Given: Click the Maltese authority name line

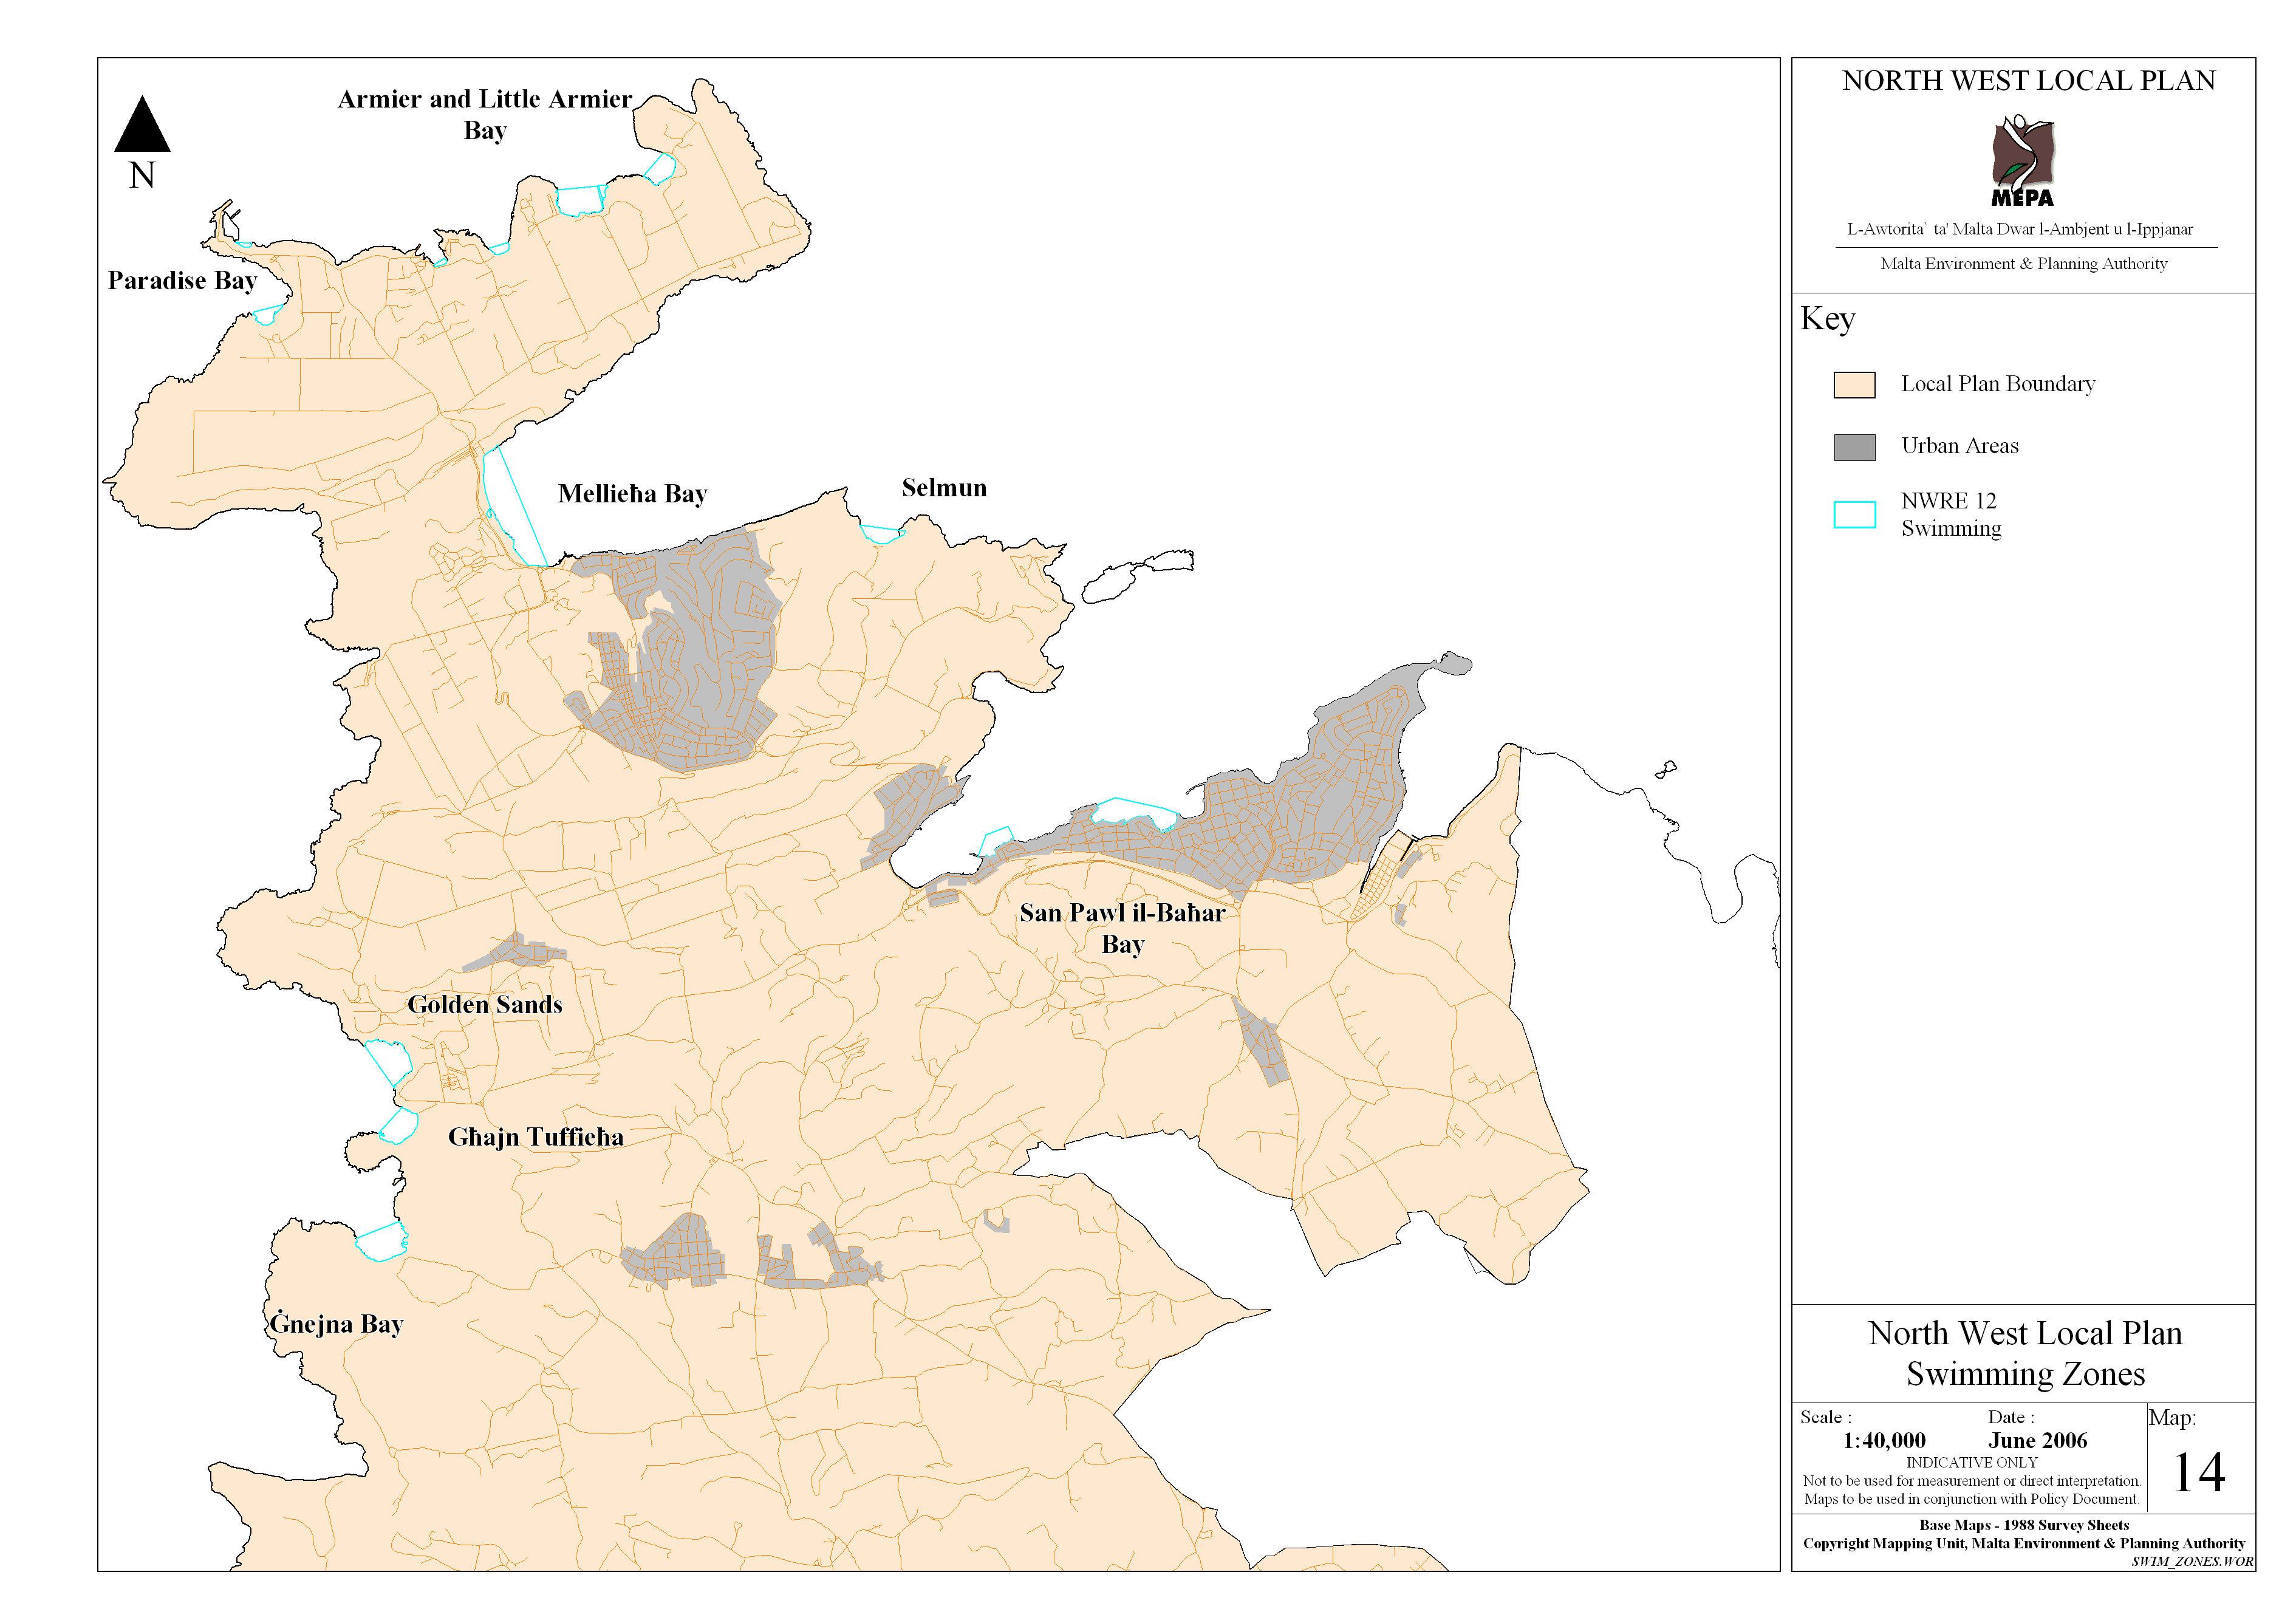Looking at the screenshot, I should coord(2019,229).
